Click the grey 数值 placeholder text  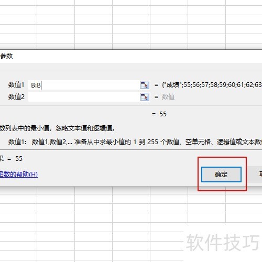[x=168, y=97]
